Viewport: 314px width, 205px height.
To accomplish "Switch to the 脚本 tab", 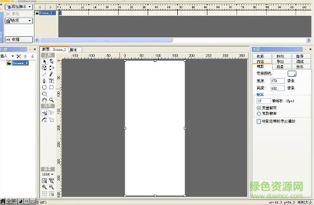I will tap(75, 49).
